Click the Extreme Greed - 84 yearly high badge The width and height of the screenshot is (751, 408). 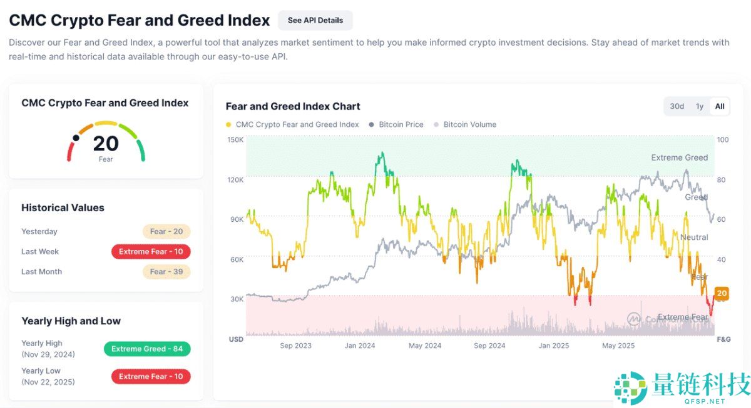[x=147, y=349]
